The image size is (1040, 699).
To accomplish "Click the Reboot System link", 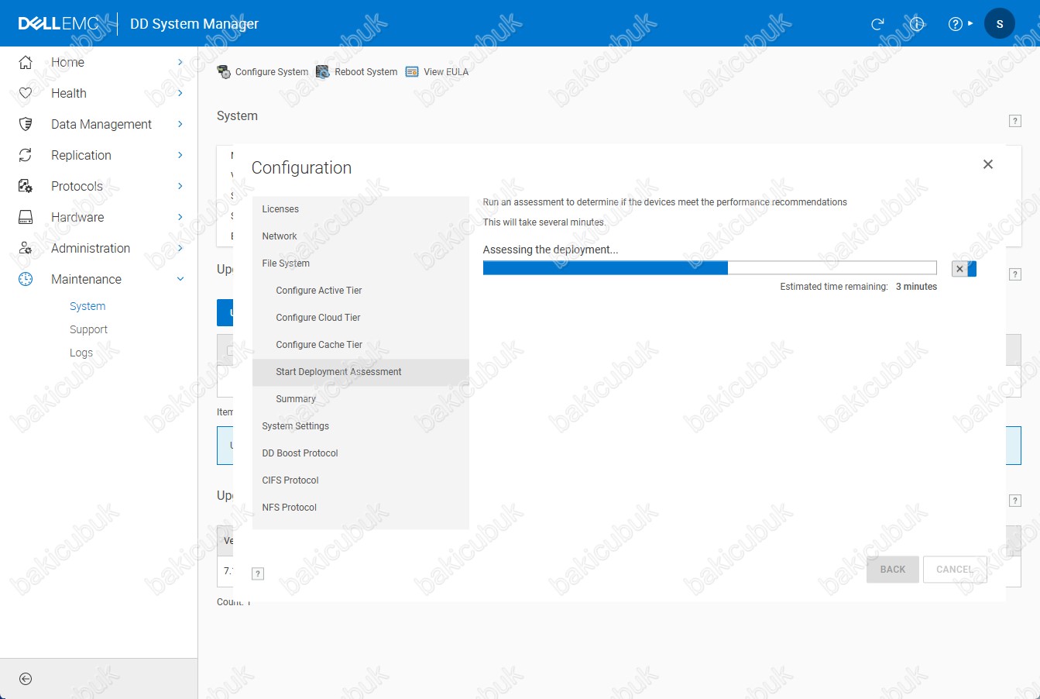I will click(366, 72).
